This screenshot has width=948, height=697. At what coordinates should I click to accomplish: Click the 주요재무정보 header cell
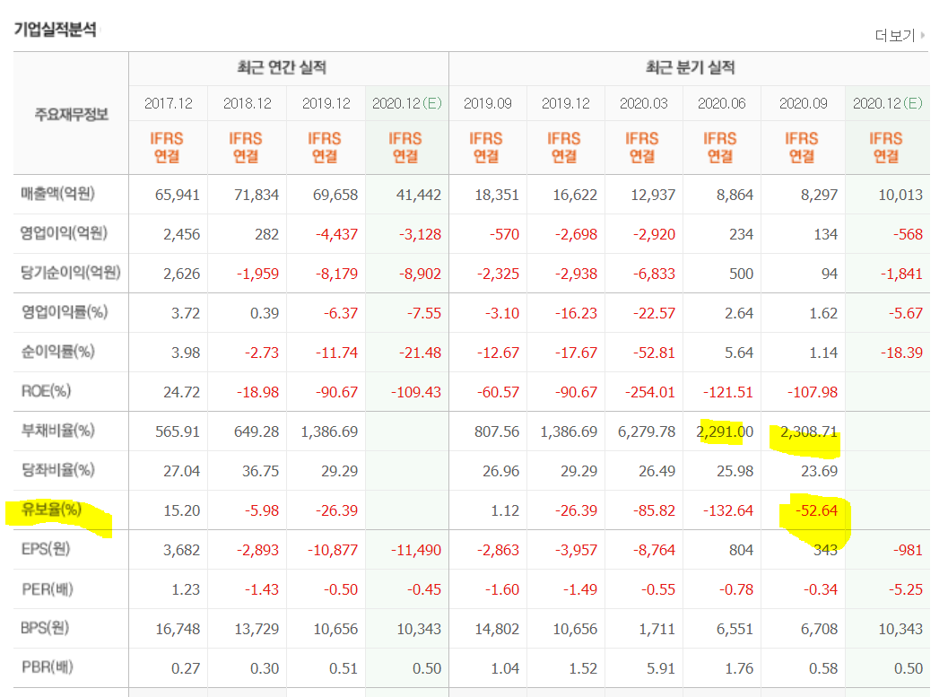[x=72, y=114]
